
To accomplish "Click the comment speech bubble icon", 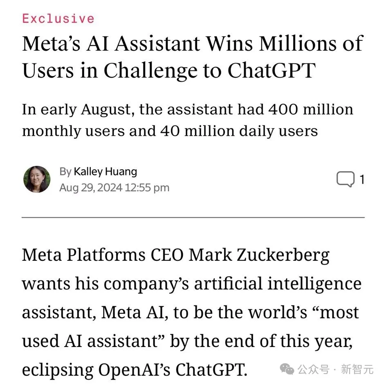I will 345,179.
